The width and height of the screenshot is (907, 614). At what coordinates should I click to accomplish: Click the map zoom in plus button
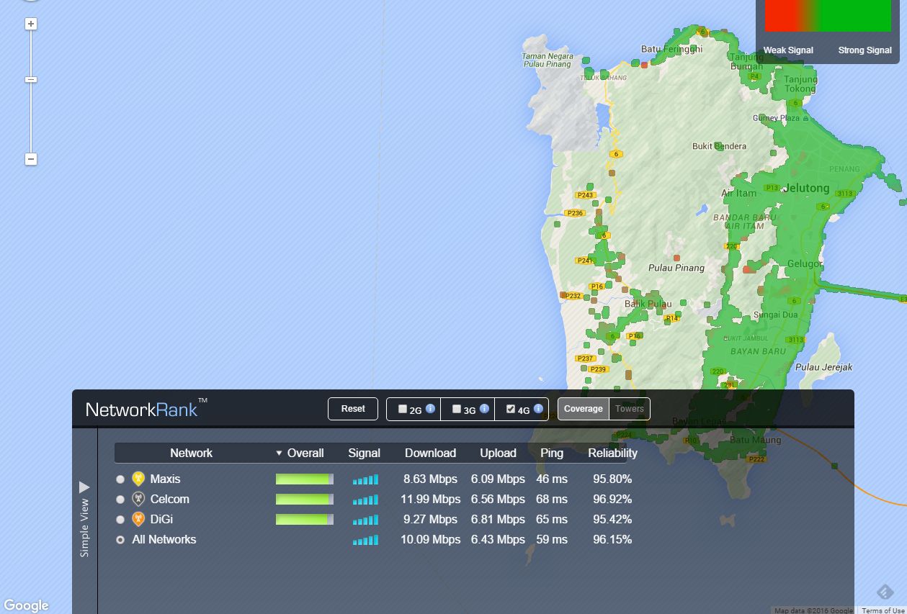click(x=30, y=24)
